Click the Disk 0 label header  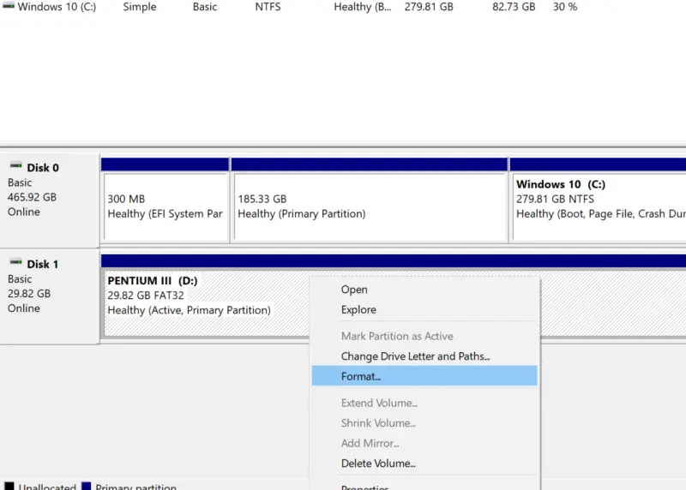point(43,168)
